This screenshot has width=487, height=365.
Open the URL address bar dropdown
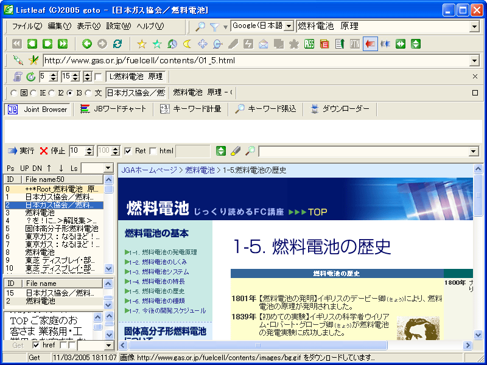(x=474, y=60)
